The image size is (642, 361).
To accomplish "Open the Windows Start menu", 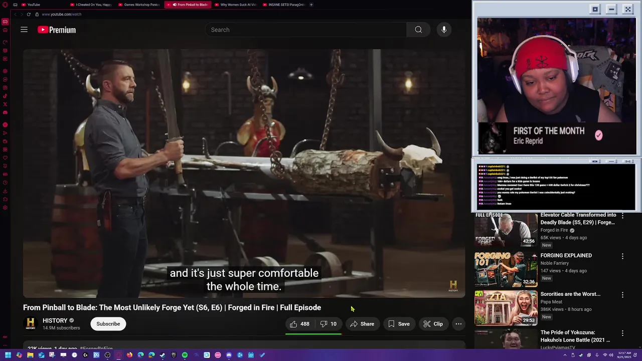I will pyautogui.click(x=8, y=355).
